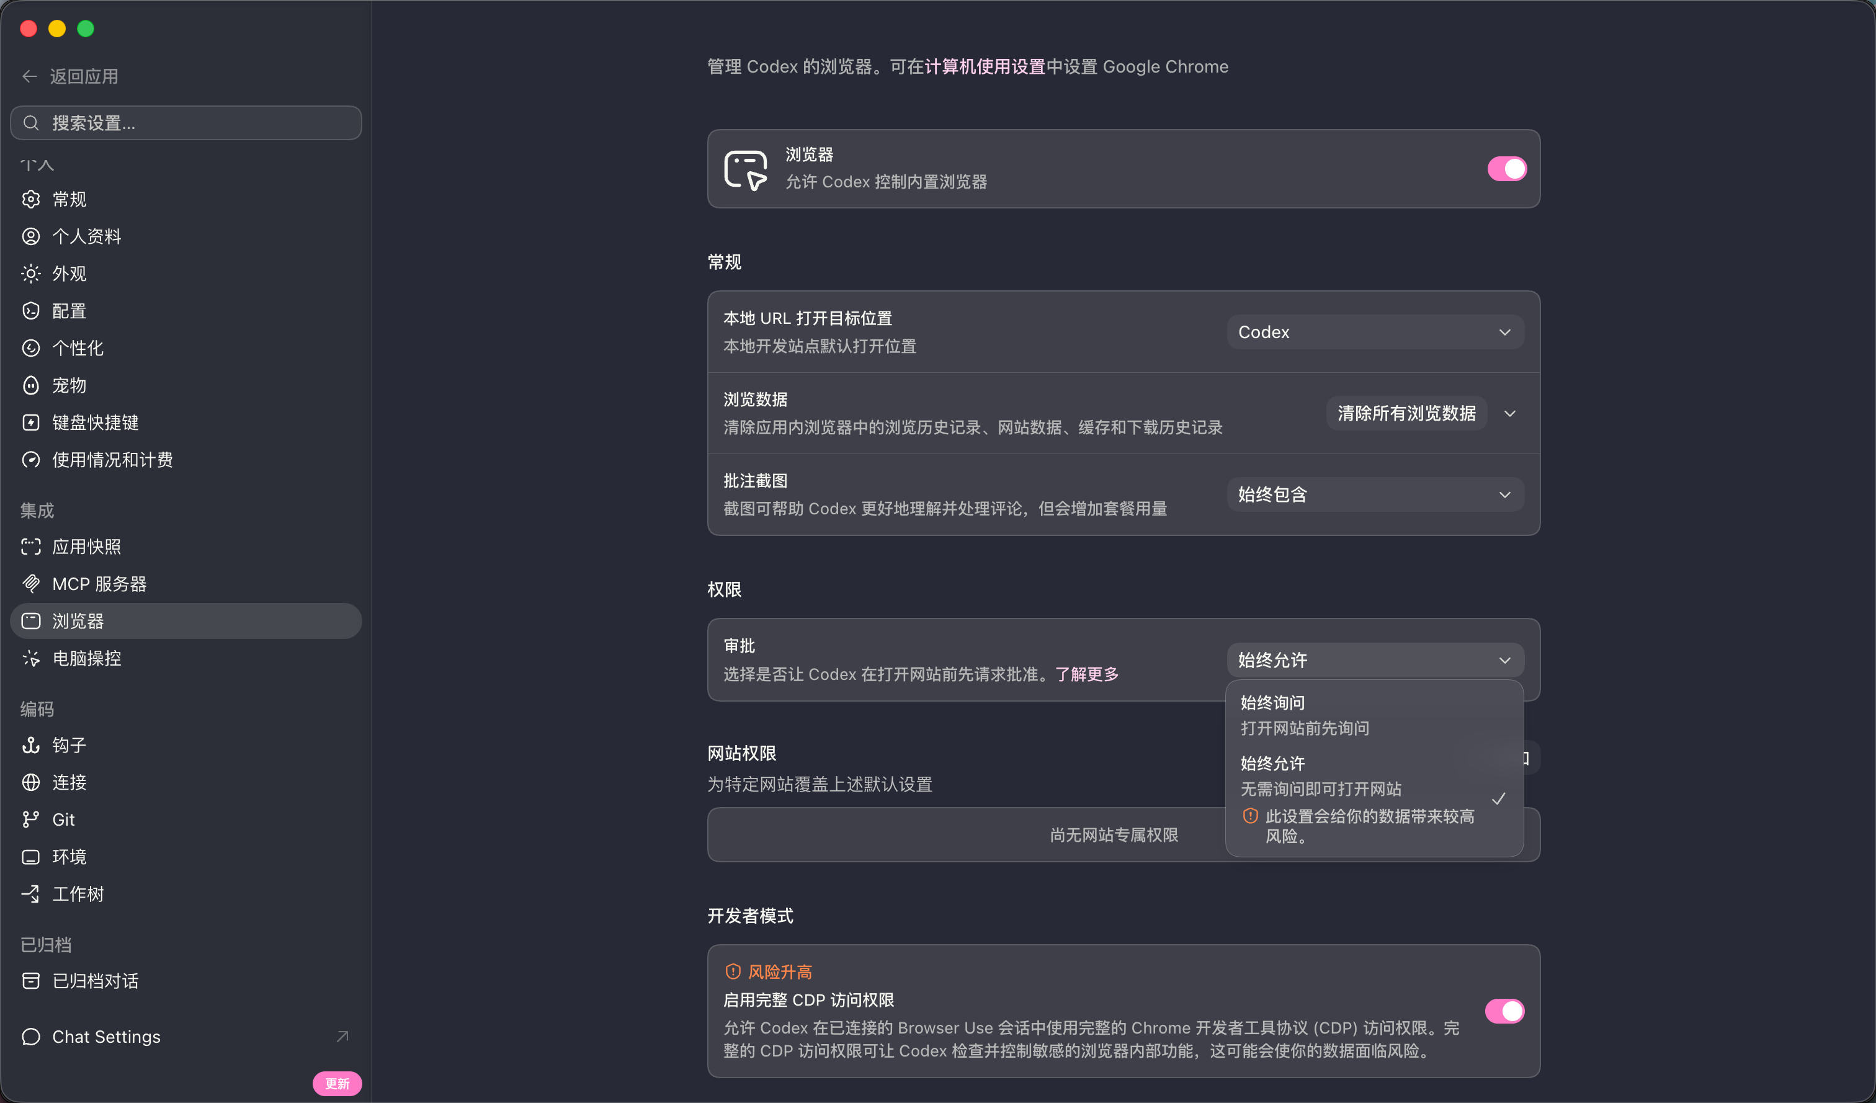Expand the arrow next to 清除所有浏览数据
The height and width of the screenshot is (1103, 1876).
[1510, 413]
